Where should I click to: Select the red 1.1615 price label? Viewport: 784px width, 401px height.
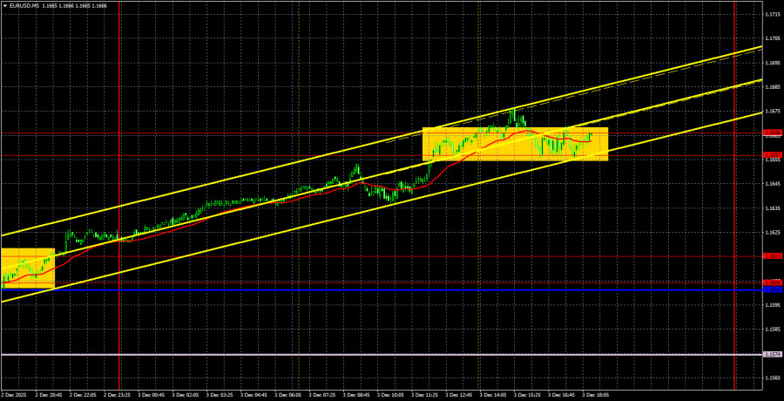pyautogui.click(x=772, y=255)
